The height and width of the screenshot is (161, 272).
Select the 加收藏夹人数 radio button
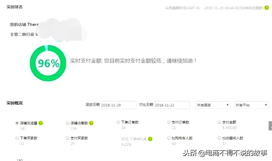pyautogui.click(x=219, y=138)
